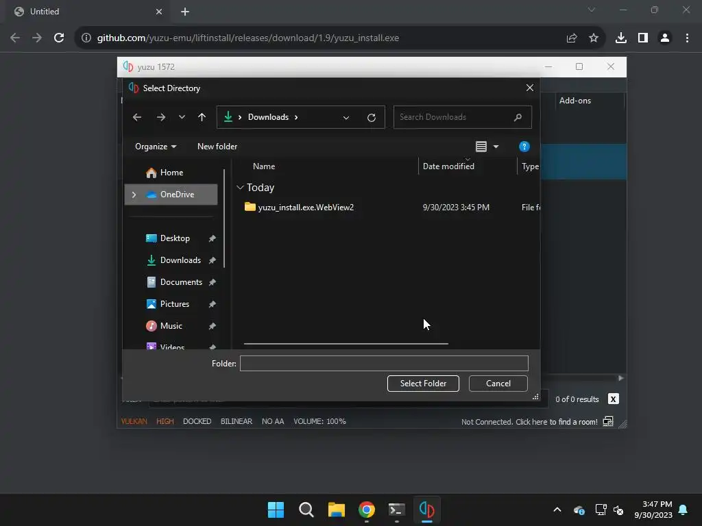Viewport: 702px width, 526px height.
Task: Open Terminal from taskbar
Action: 397,510
